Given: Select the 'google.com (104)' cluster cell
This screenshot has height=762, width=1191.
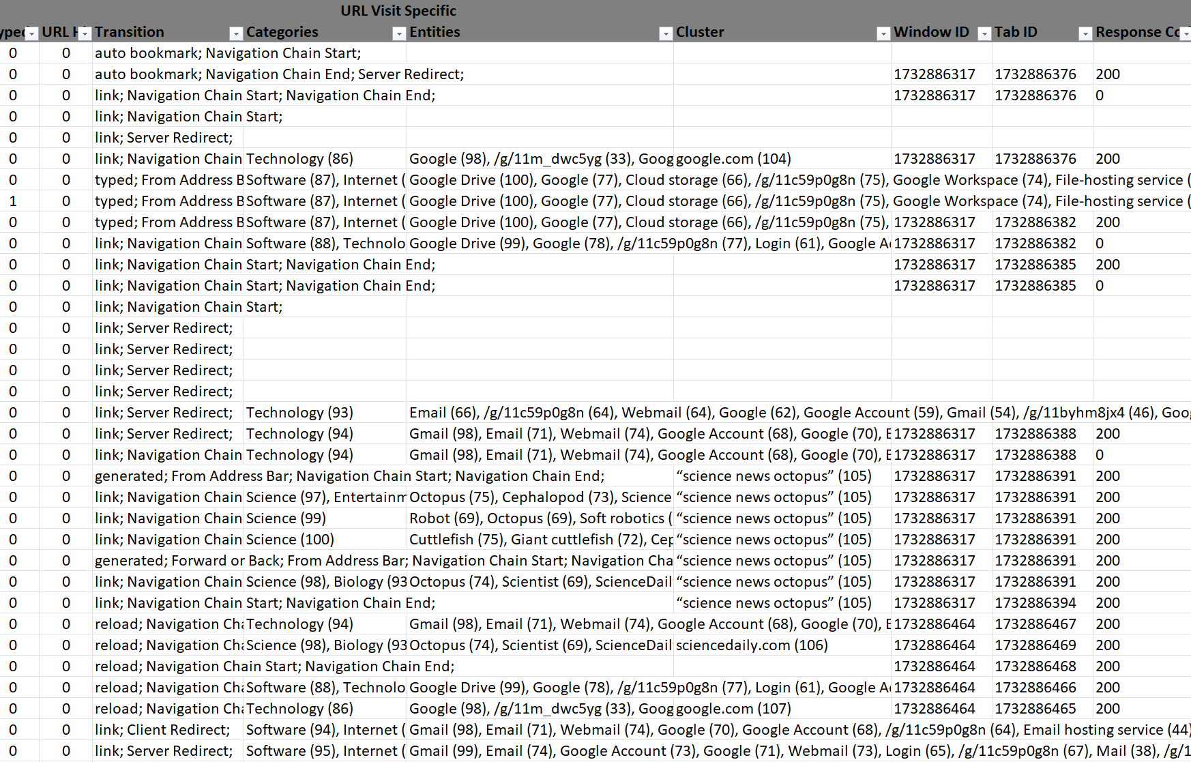Looking at the screenshot, I should pyautogui.click(x=782, y=159).
